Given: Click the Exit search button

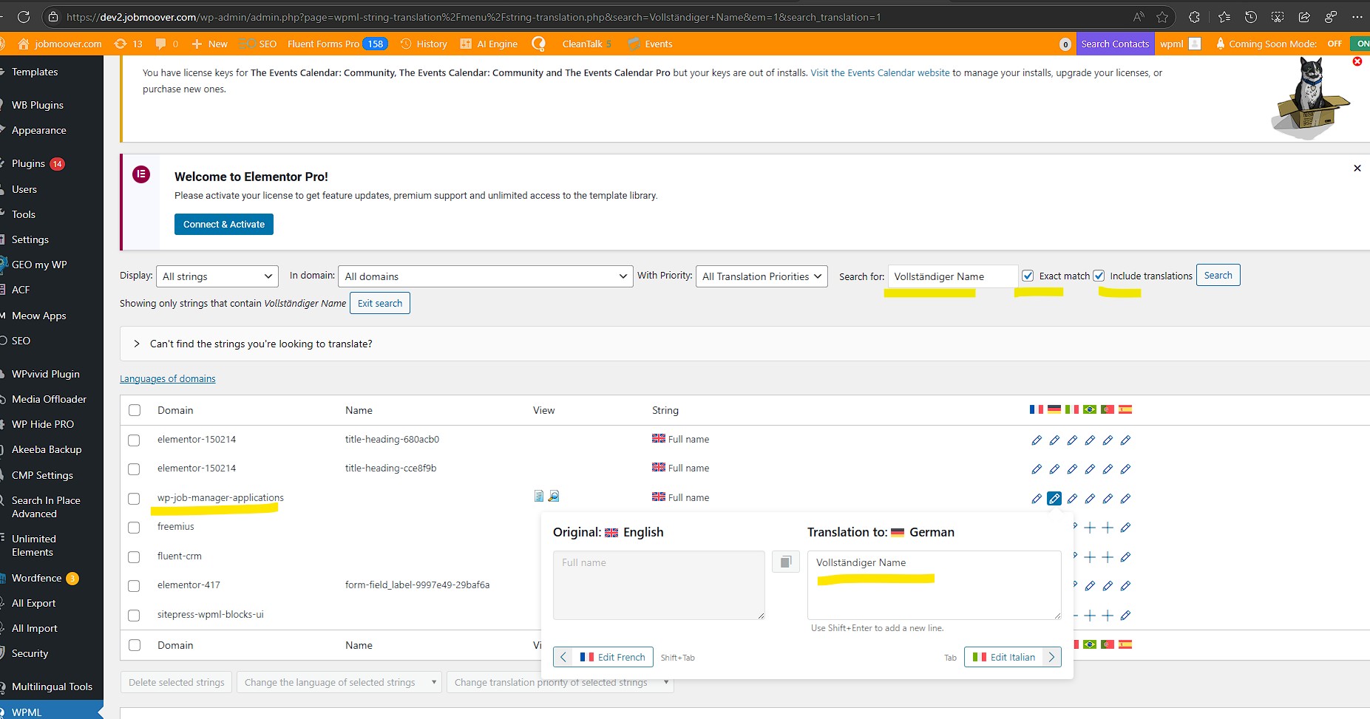Looking at the screenshot, I should (379, 303).
